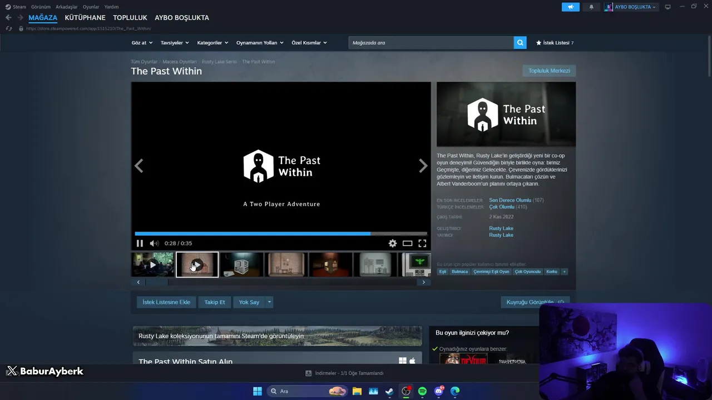The image size is (712, 400).
Task: Open the downloads status at bottom
Action: click(x=345, y=373)
